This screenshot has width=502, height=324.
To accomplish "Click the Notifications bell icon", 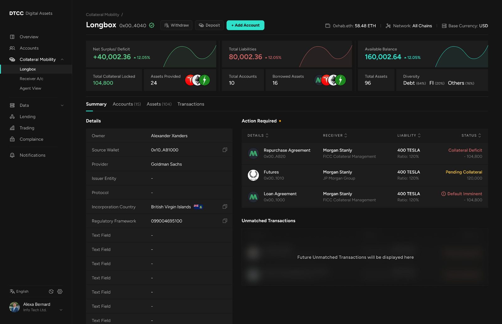I will coord(12,155).
